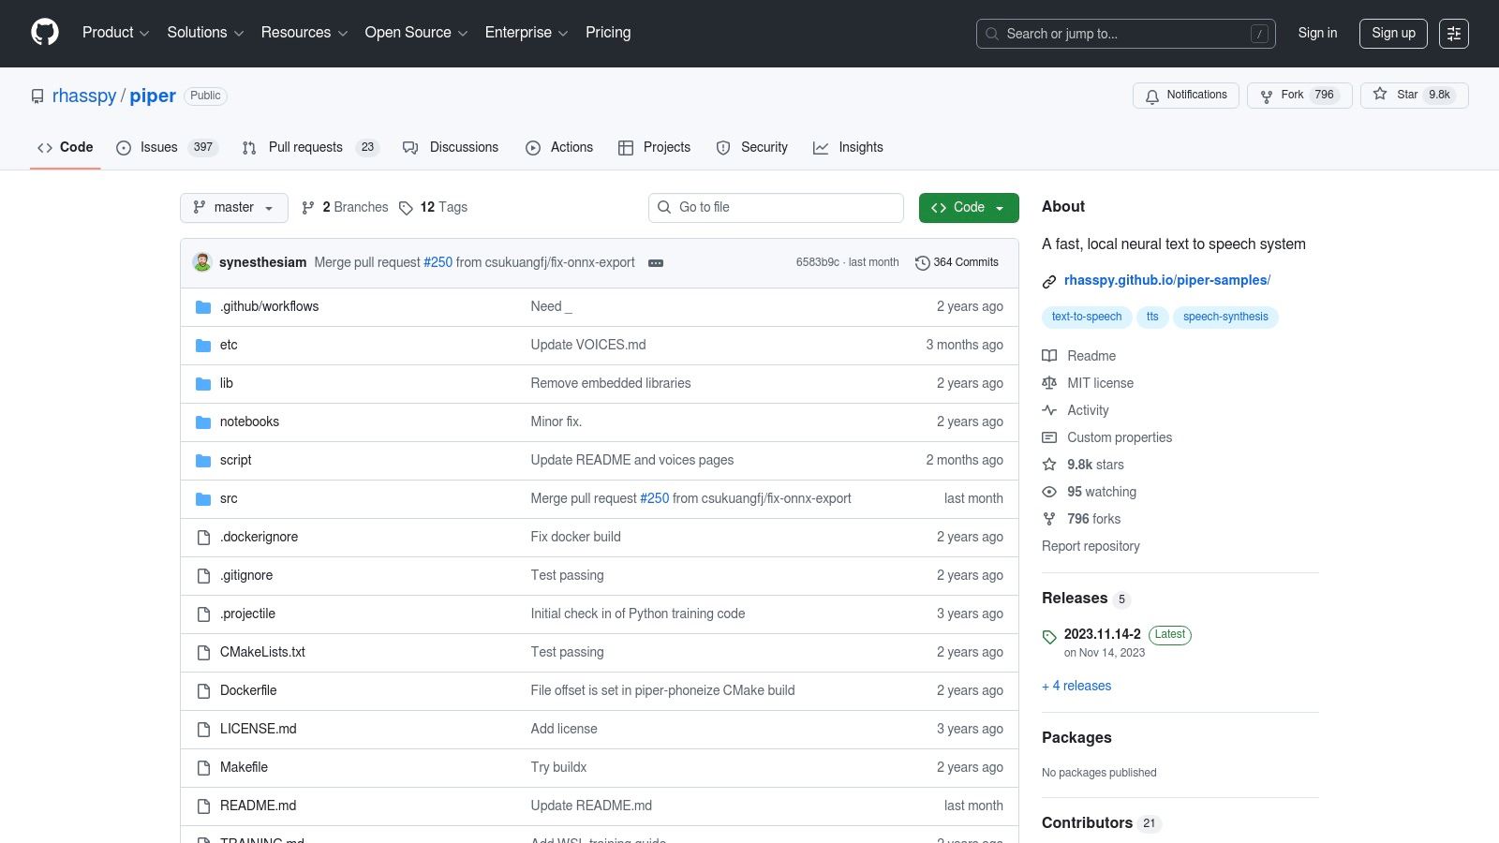
Task: Click the release tag icon for 2023.11.14-2
Action: click(1049, 637)
